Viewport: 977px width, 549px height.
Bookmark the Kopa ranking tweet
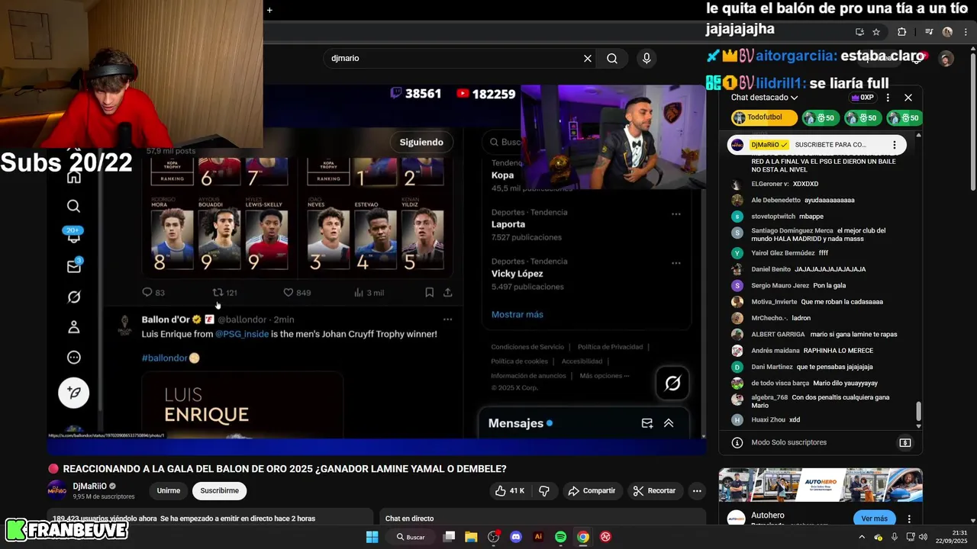430,292
